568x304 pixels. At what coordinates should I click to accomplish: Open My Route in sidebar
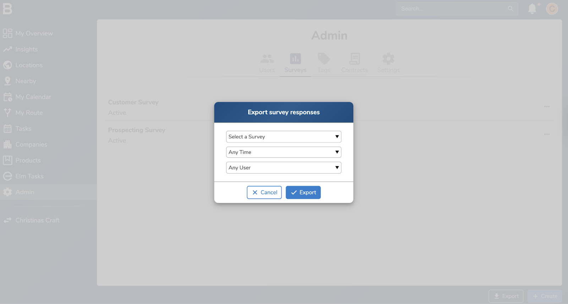[x=29, y=113]
